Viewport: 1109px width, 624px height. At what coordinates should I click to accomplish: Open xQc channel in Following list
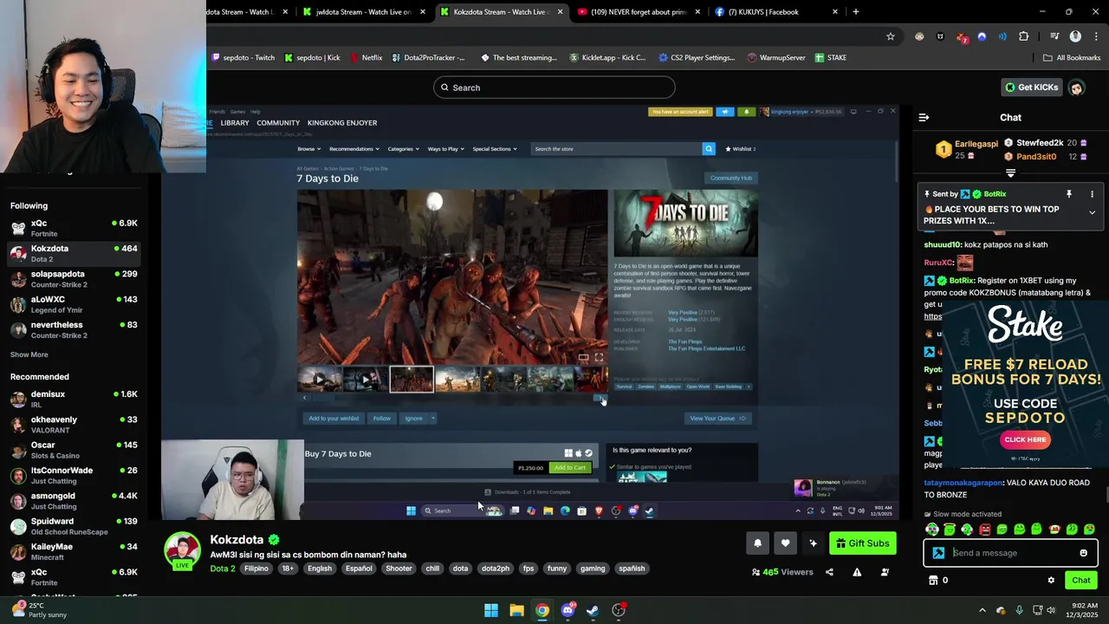(x=74, y=228)
